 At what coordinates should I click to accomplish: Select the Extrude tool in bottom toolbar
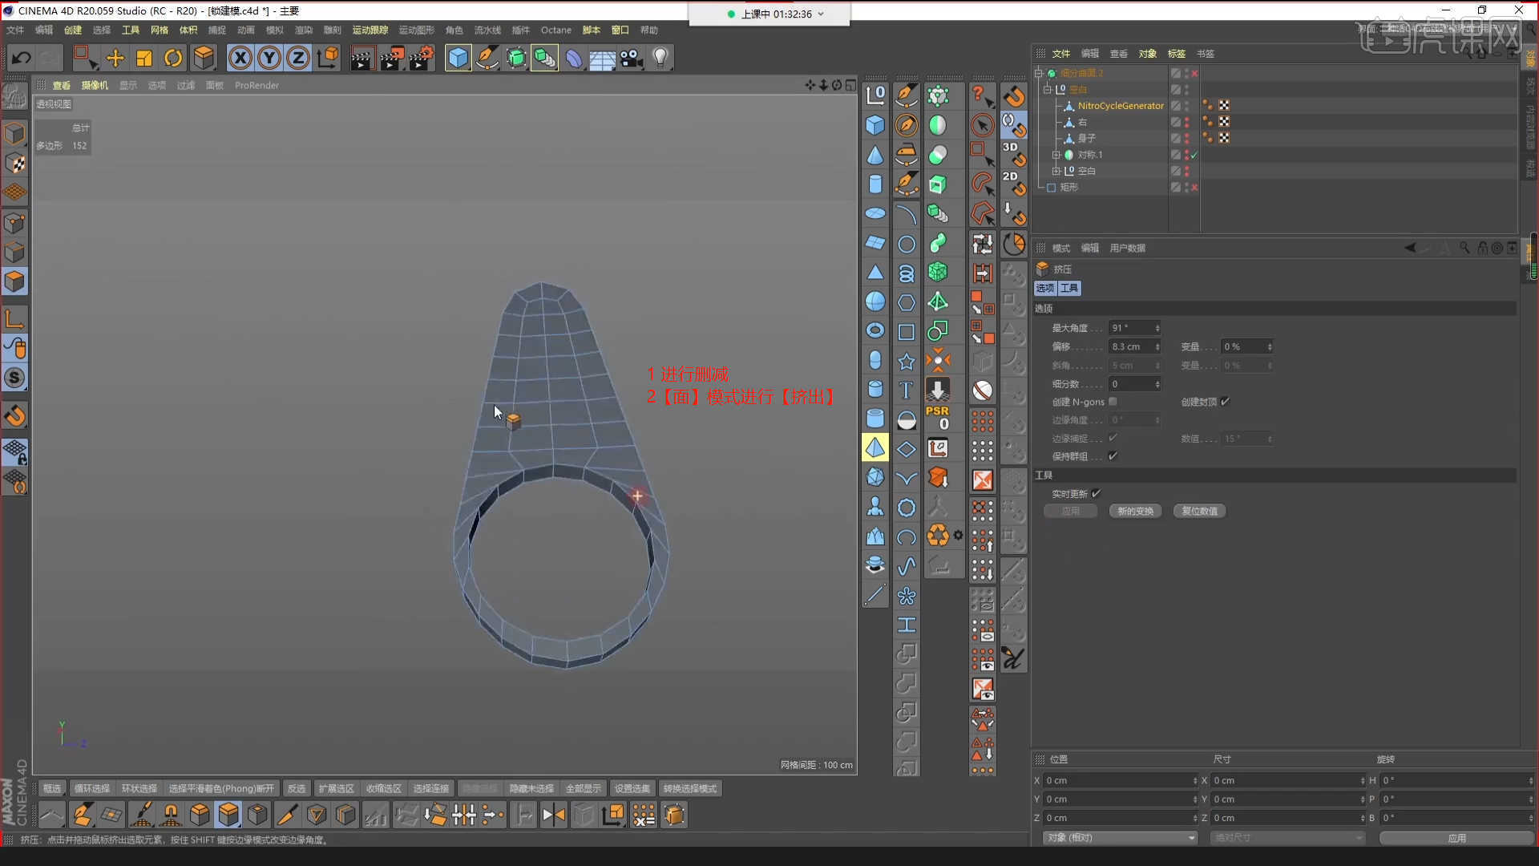coord(228,815)
